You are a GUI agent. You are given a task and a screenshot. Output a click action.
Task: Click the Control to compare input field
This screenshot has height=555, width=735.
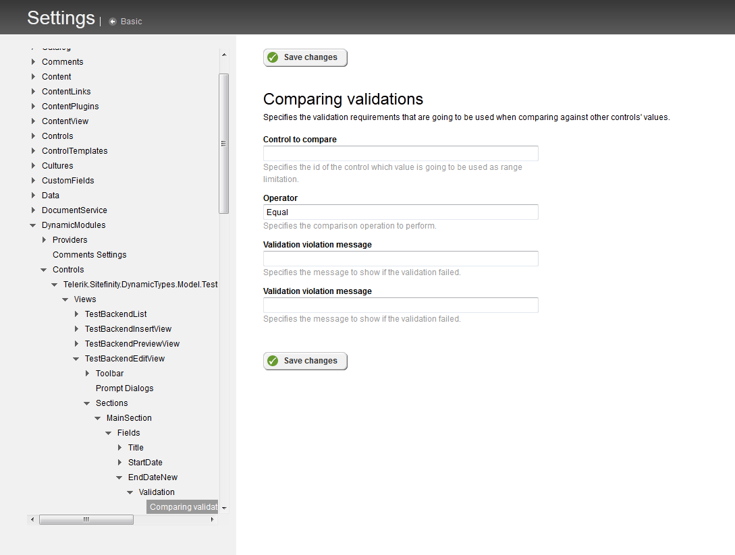400,154
